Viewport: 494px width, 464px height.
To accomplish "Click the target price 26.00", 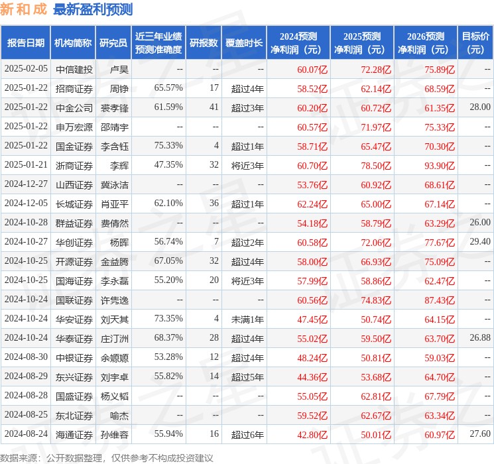I will coord(480,223).
